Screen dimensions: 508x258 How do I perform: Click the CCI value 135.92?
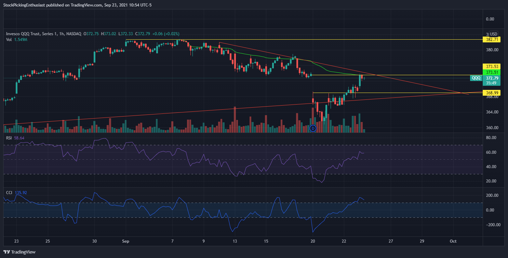[21, 193]
